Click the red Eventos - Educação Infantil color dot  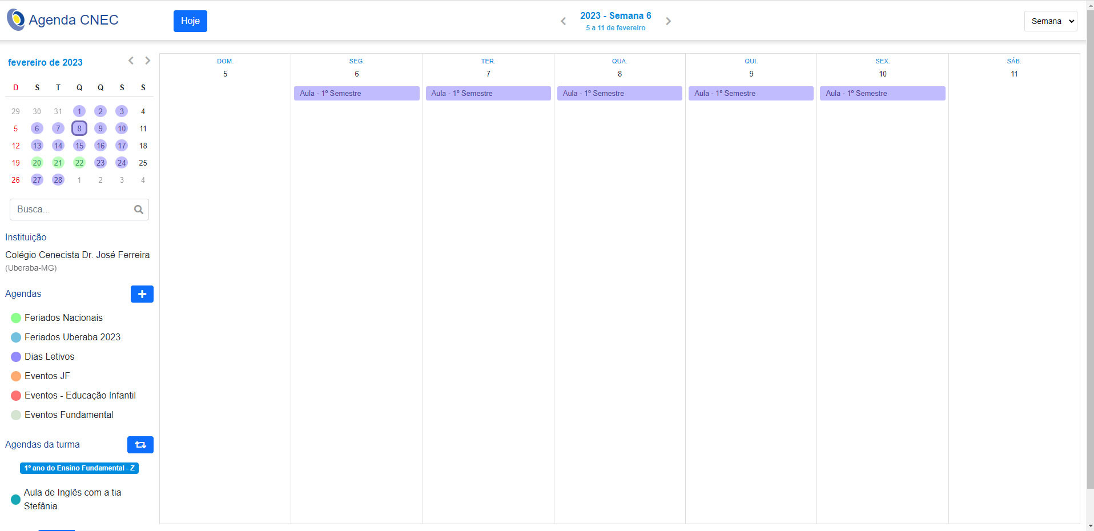click(16, 396)
